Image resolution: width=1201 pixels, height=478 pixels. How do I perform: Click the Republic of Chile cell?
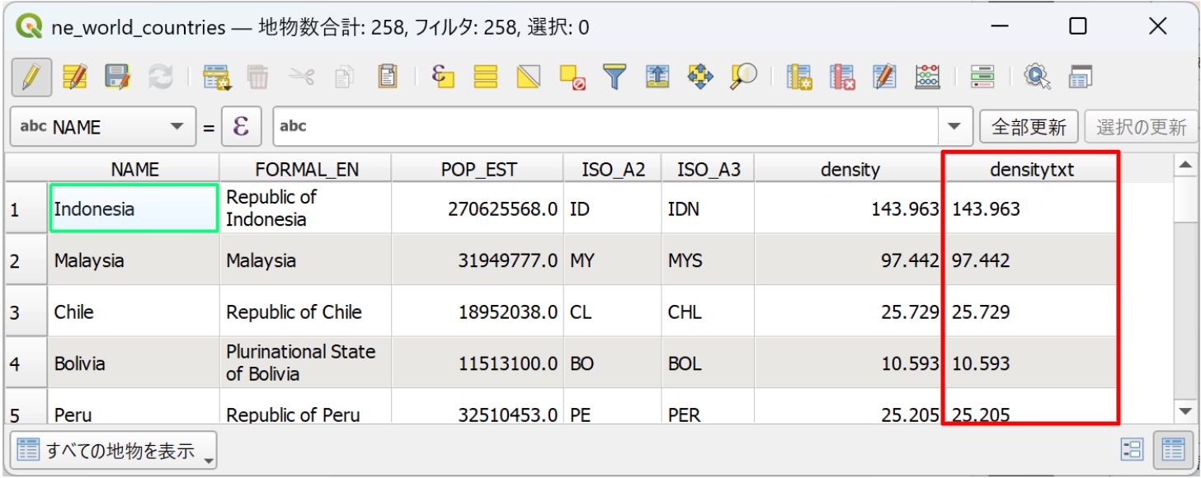[306, 312]
